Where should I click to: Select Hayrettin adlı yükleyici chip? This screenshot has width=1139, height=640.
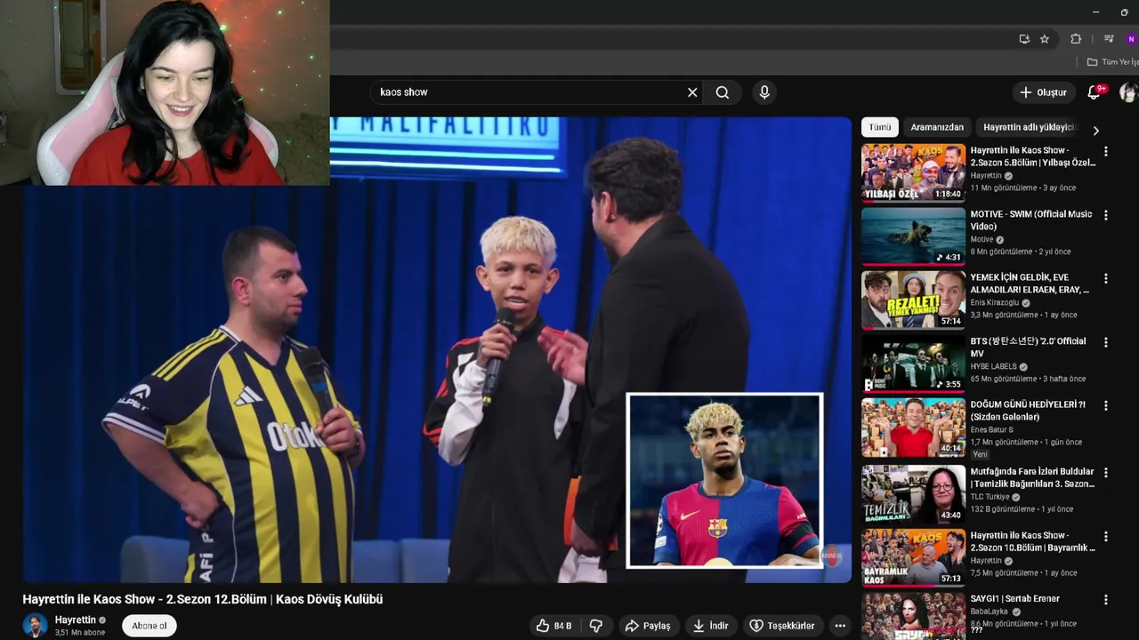click(1030, 127)
